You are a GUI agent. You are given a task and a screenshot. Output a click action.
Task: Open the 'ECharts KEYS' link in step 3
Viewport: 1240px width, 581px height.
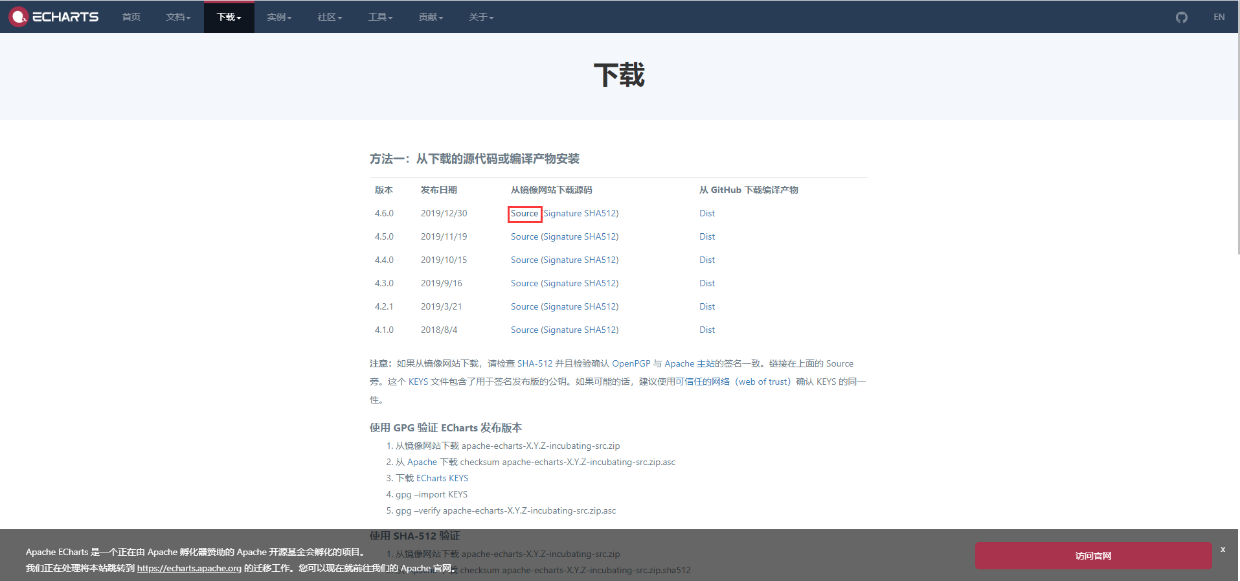442,478
